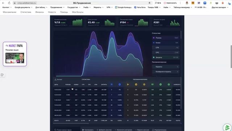The height and width of the screenshot is (131, 232).
Task: Open the 'Маркеты' bookmarks folder
Action: (x=99, y=7)
